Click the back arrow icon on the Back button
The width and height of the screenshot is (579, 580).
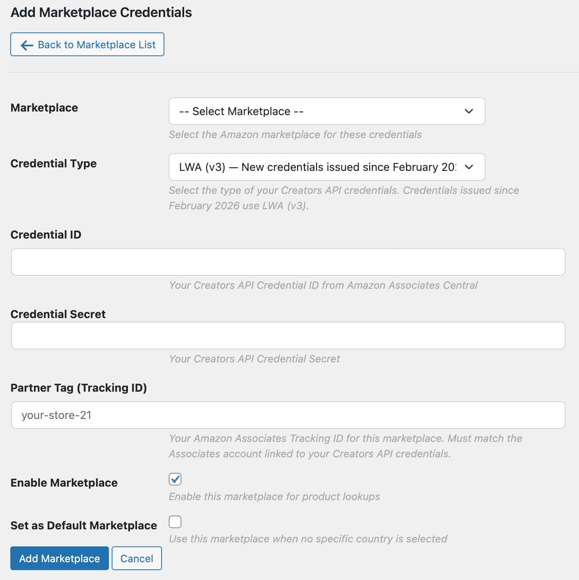26,45
